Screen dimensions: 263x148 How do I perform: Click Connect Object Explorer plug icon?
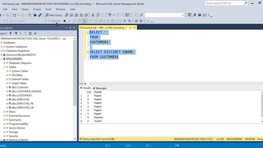(x=11, y=33)
